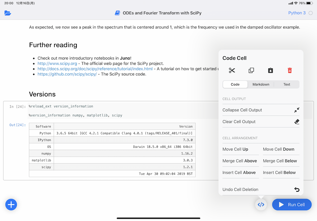The width and height of the screenshot is (317, 221).
Task: Switch cell type to Text
Action: 286,84
